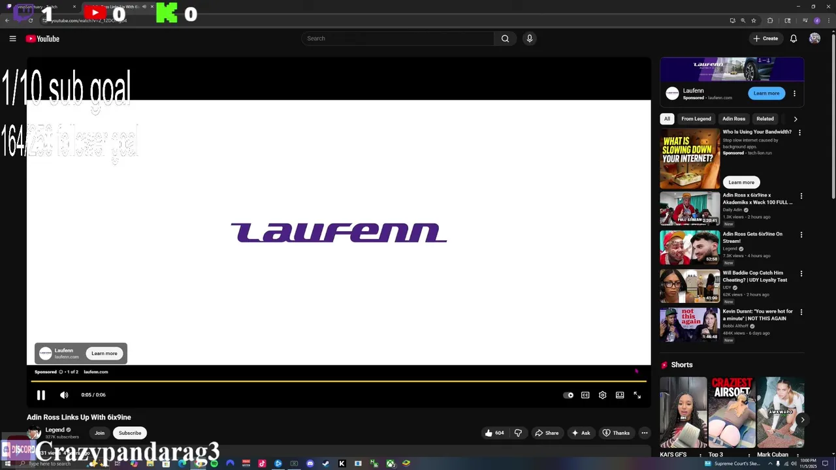Open Kick app from the taskbar

pyautogui.click(x=342, y=463)
